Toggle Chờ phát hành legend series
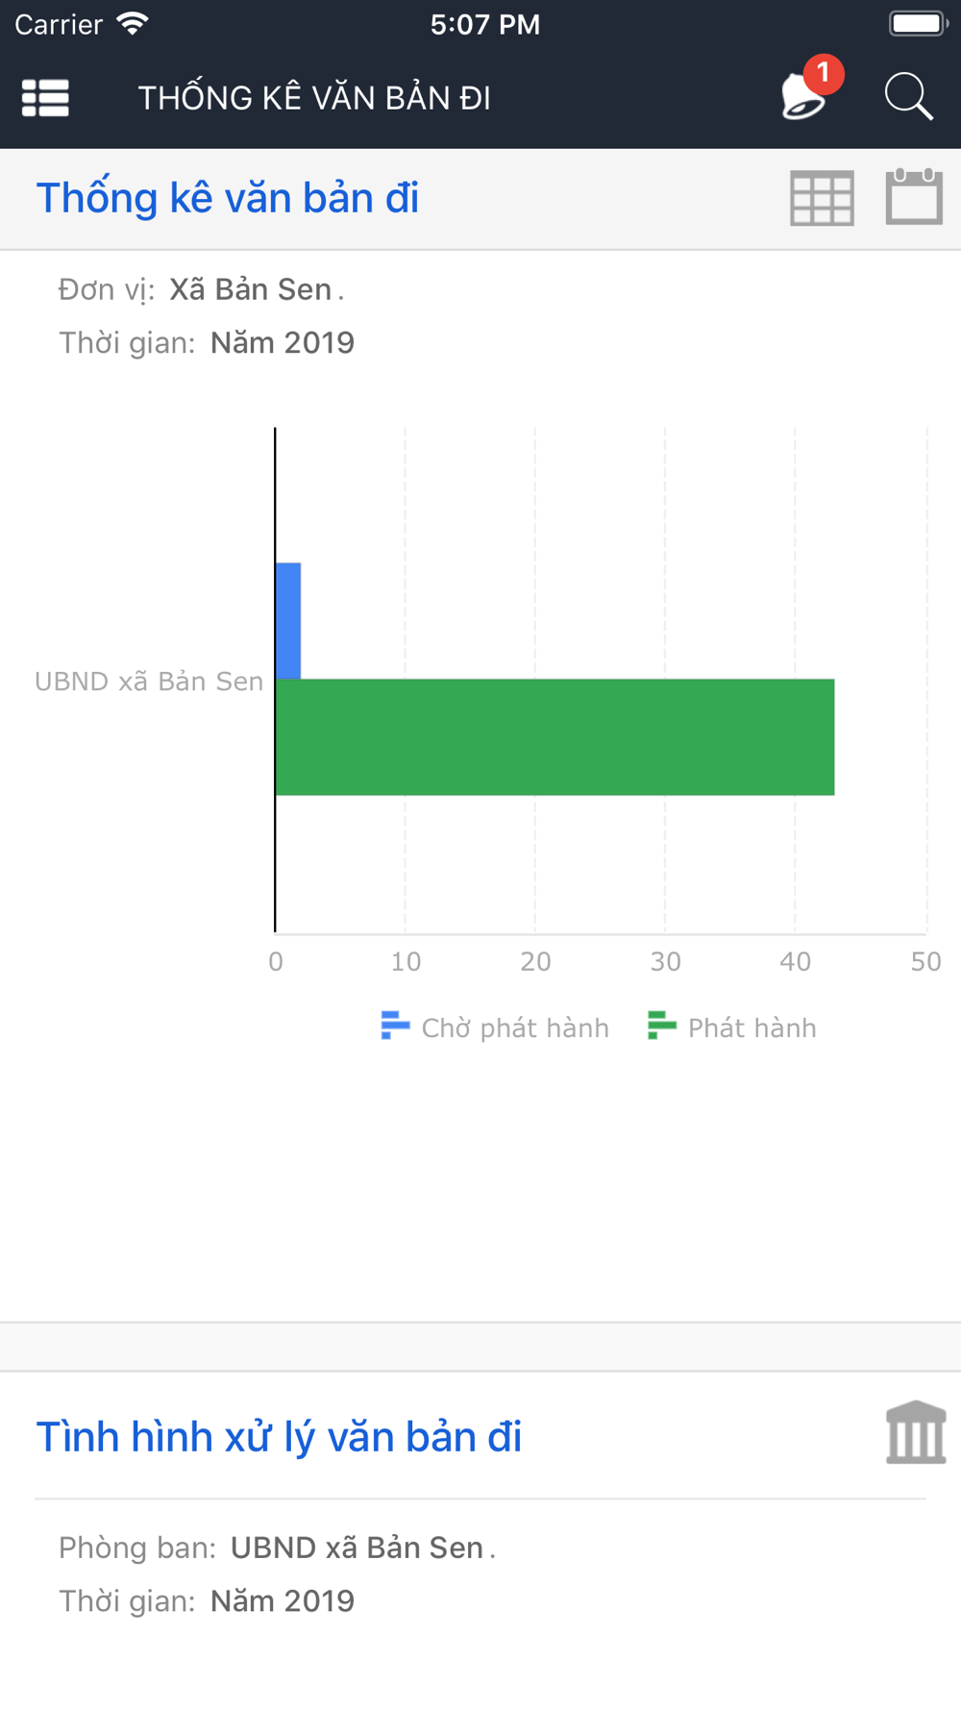Image resolution: width=961 pixels, height=1709 pixels. pyautogui.click(x=496, y=1028)
